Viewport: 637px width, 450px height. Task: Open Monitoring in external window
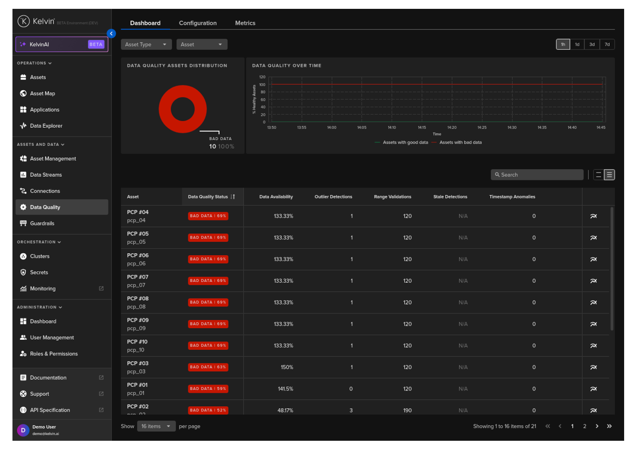click(x=101, y=288)
